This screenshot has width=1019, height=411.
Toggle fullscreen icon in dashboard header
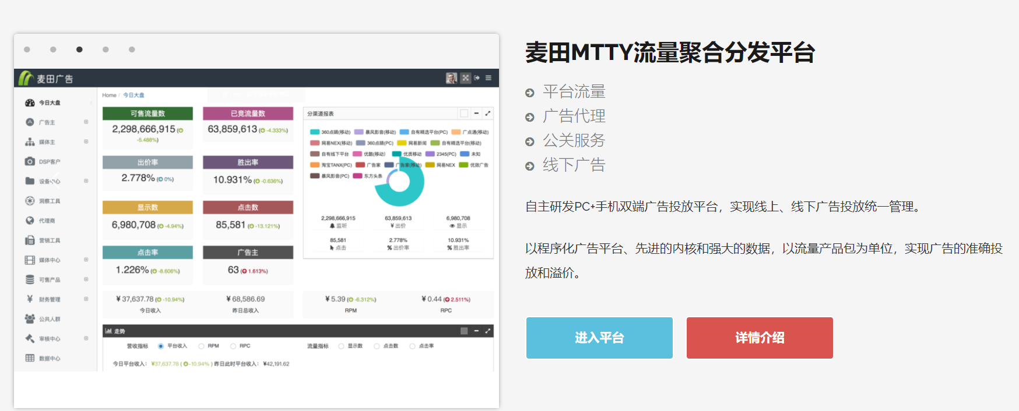click(465, 78)
